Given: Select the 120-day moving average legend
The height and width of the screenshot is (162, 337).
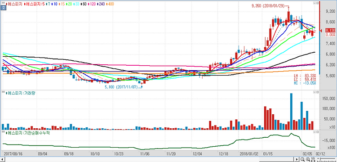Looking at the screenshot, I should pyautogui.click(x=92, y=4).
